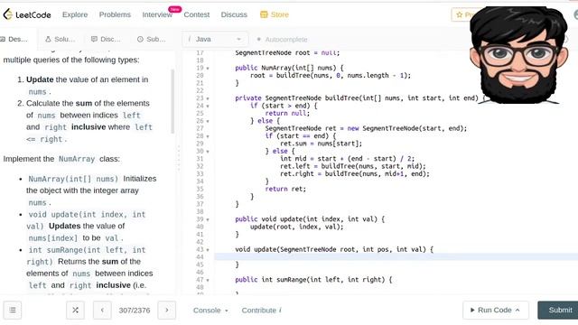
Task: Collapse code fold arrow at line 24
Action: pyautogui.click(x=208, y=107)
